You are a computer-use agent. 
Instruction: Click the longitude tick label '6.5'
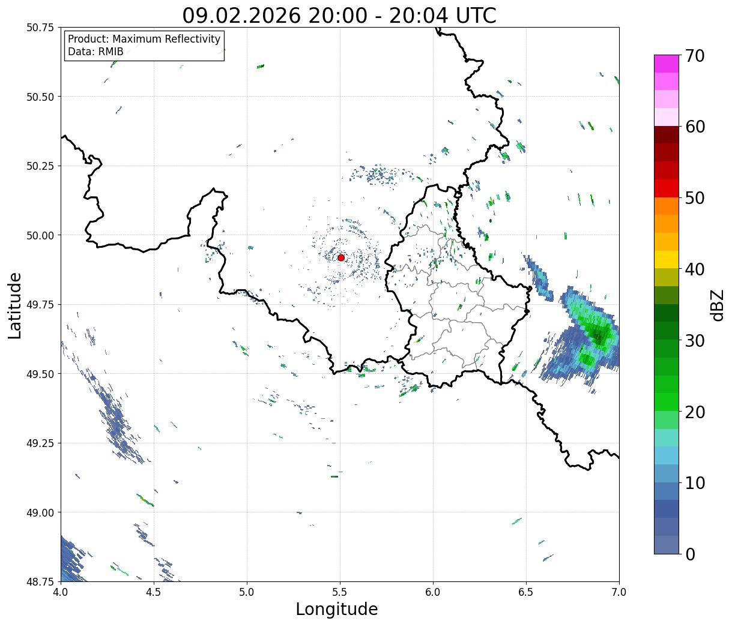pos(526,592)
